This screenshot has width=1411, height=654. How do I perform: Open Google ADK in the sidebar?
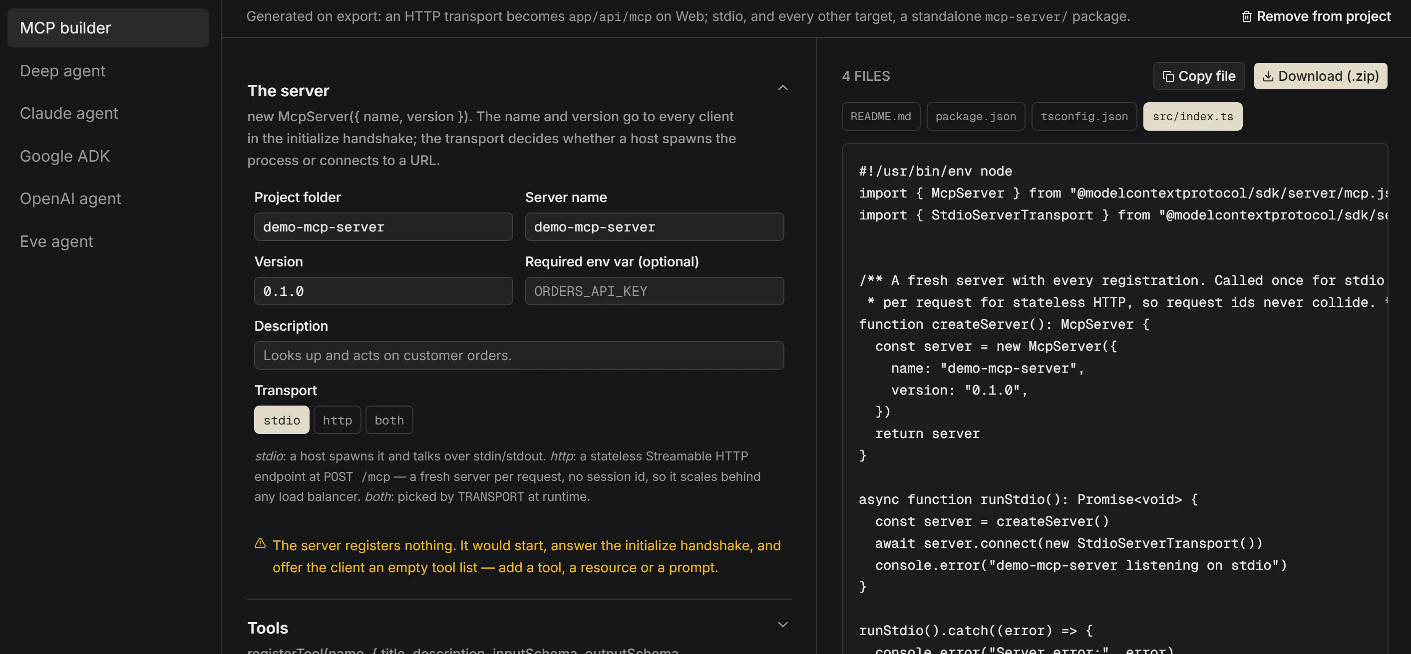tap(64, 156)
